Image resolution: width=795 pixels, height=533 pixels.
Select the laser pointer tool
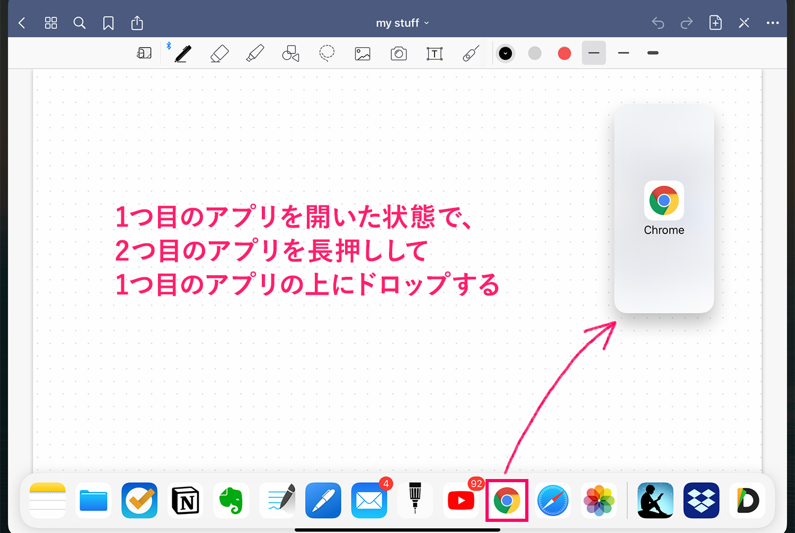click(x=471, y=53)
